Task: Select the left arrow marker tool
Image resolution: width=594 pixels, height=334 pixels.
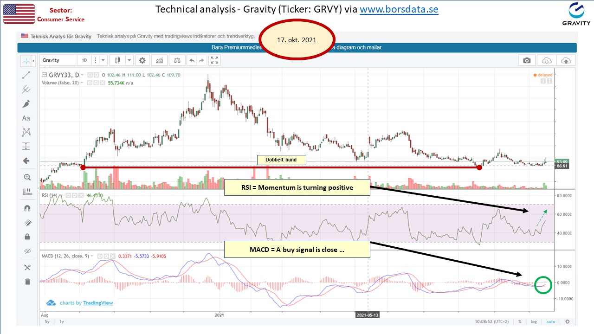Action: coord(26,161)
